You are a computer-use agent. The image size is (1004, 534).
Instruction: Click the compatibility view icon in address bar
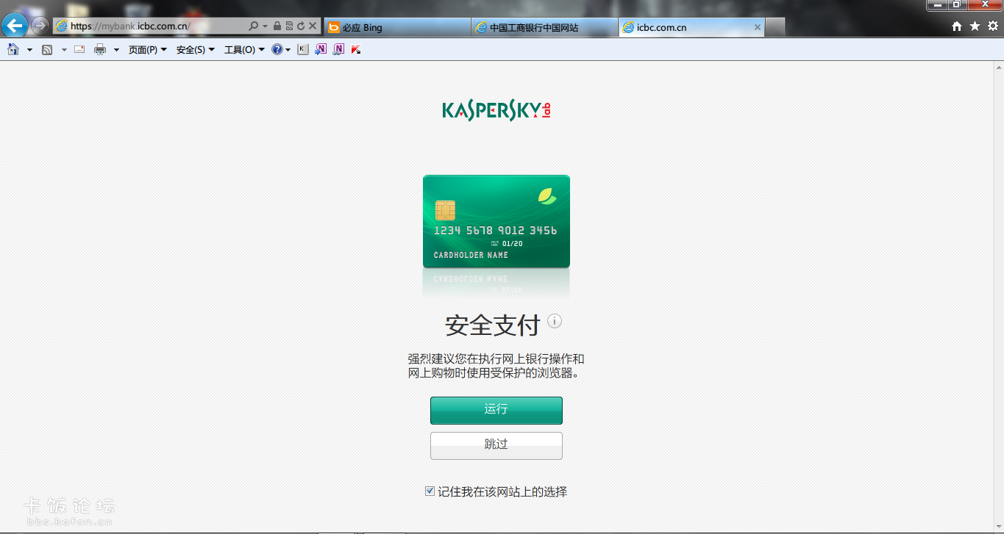pyautogui.click(x=288, y=26)
